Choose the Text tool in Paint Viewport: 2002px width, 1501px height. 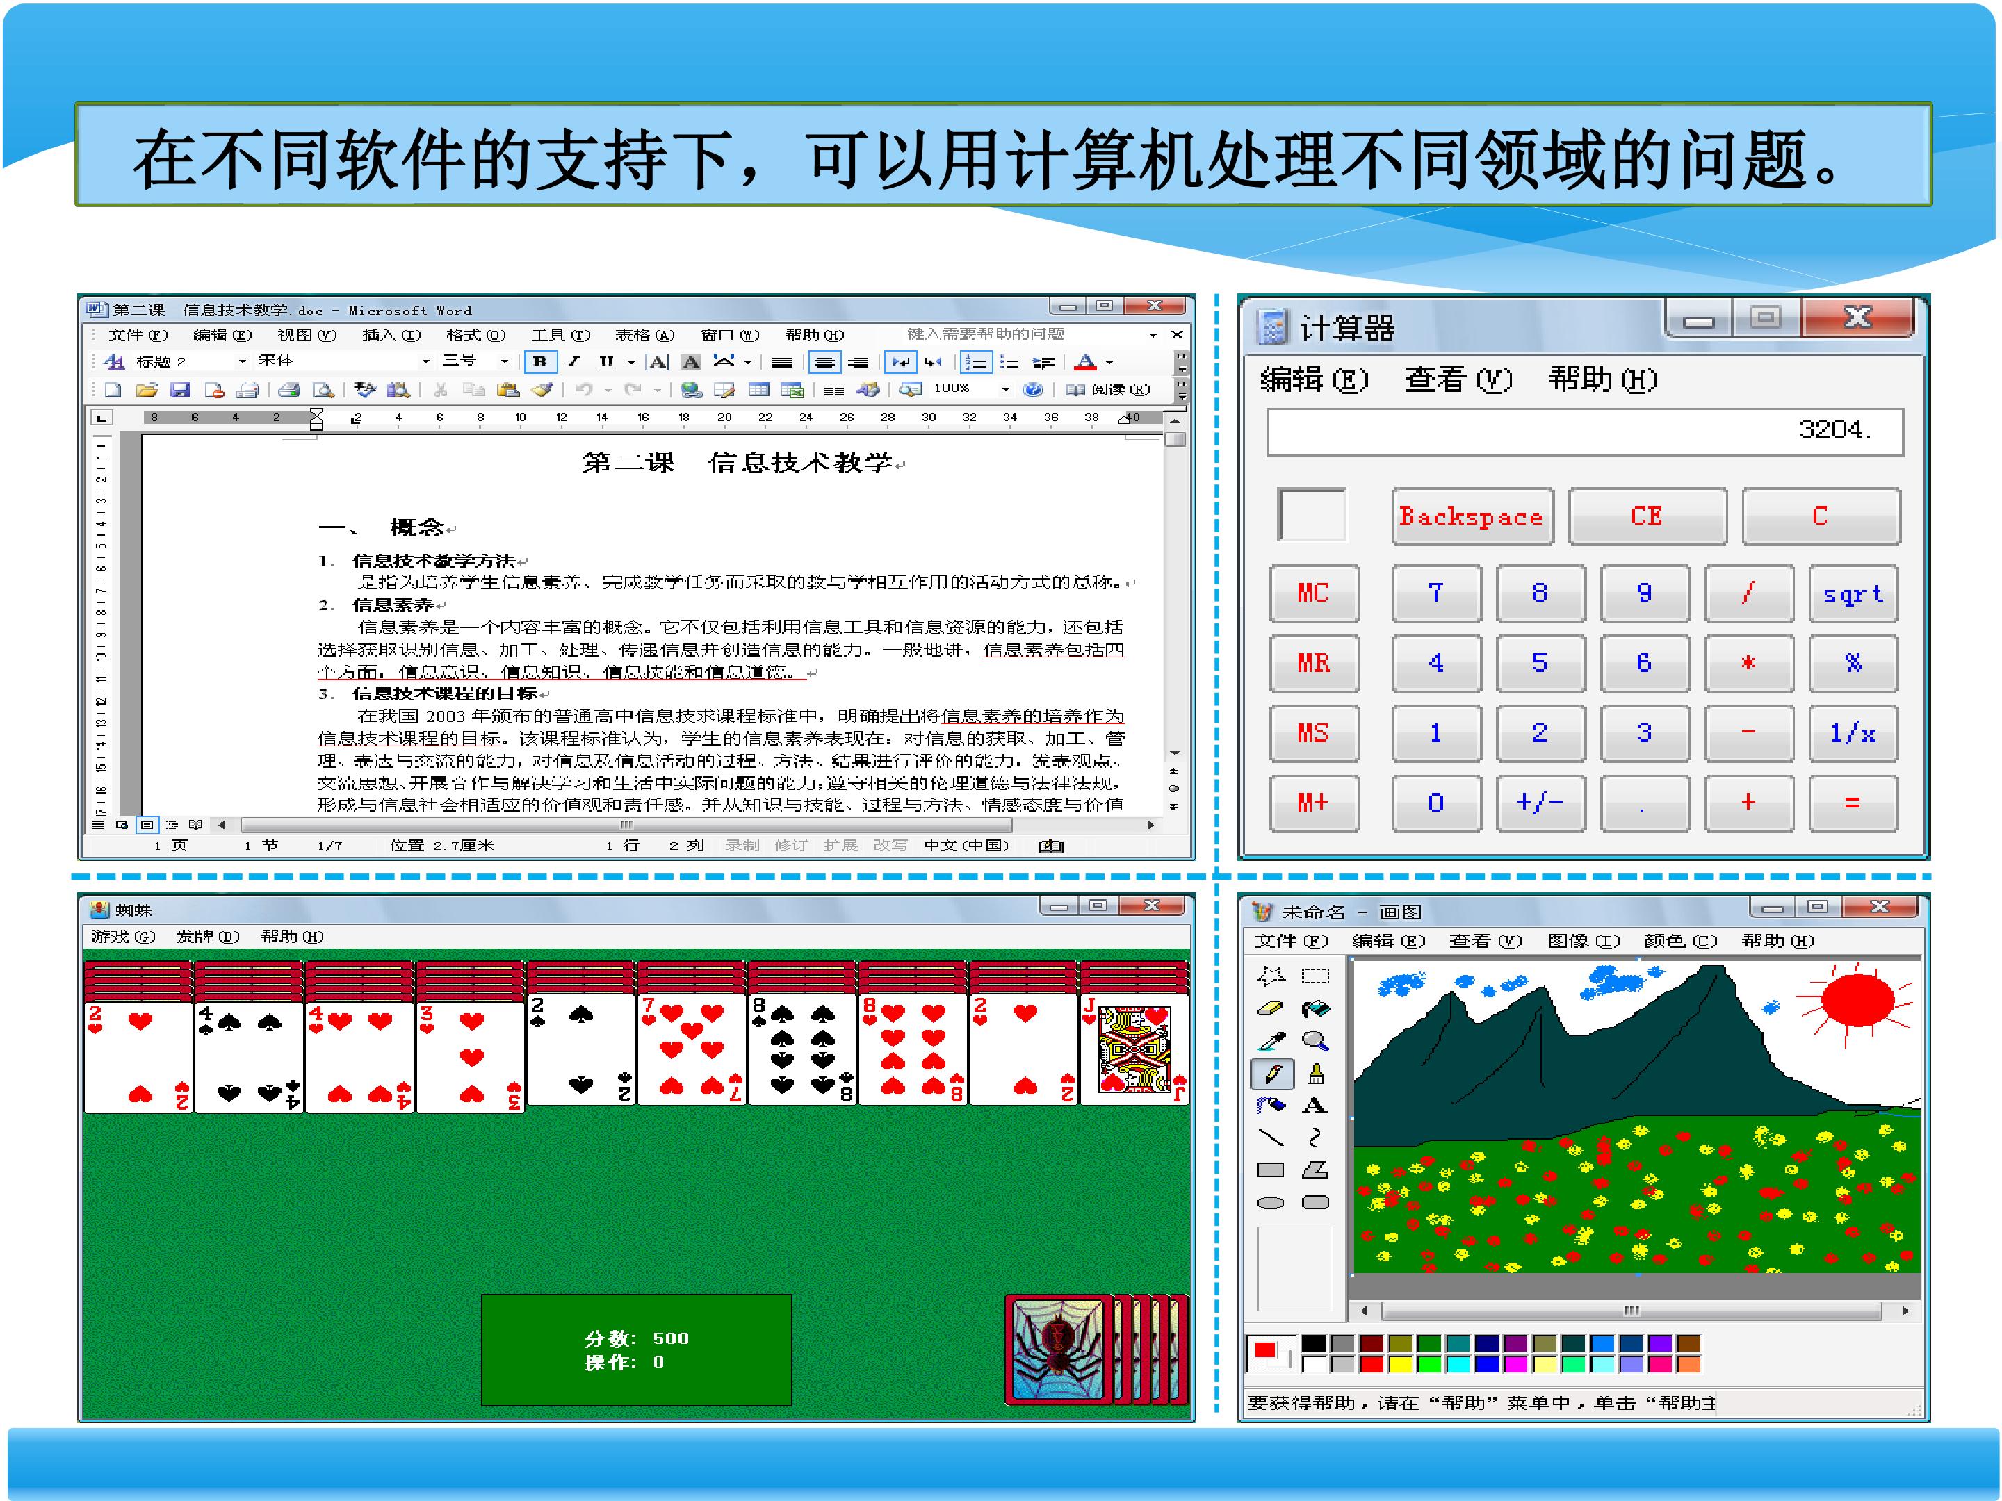click(1315, 1106)
